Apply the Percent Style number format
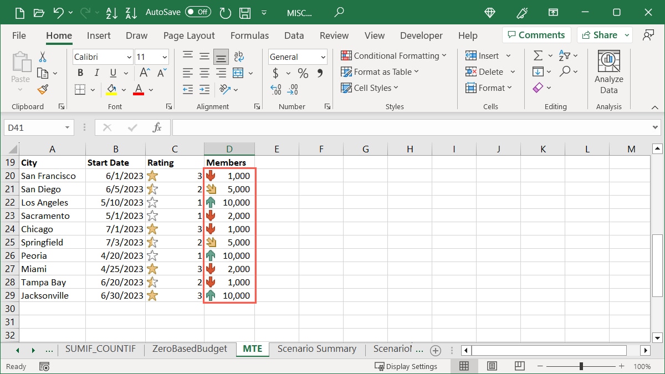This screenshot has height=374, width=665. click(x=302, y=73)
